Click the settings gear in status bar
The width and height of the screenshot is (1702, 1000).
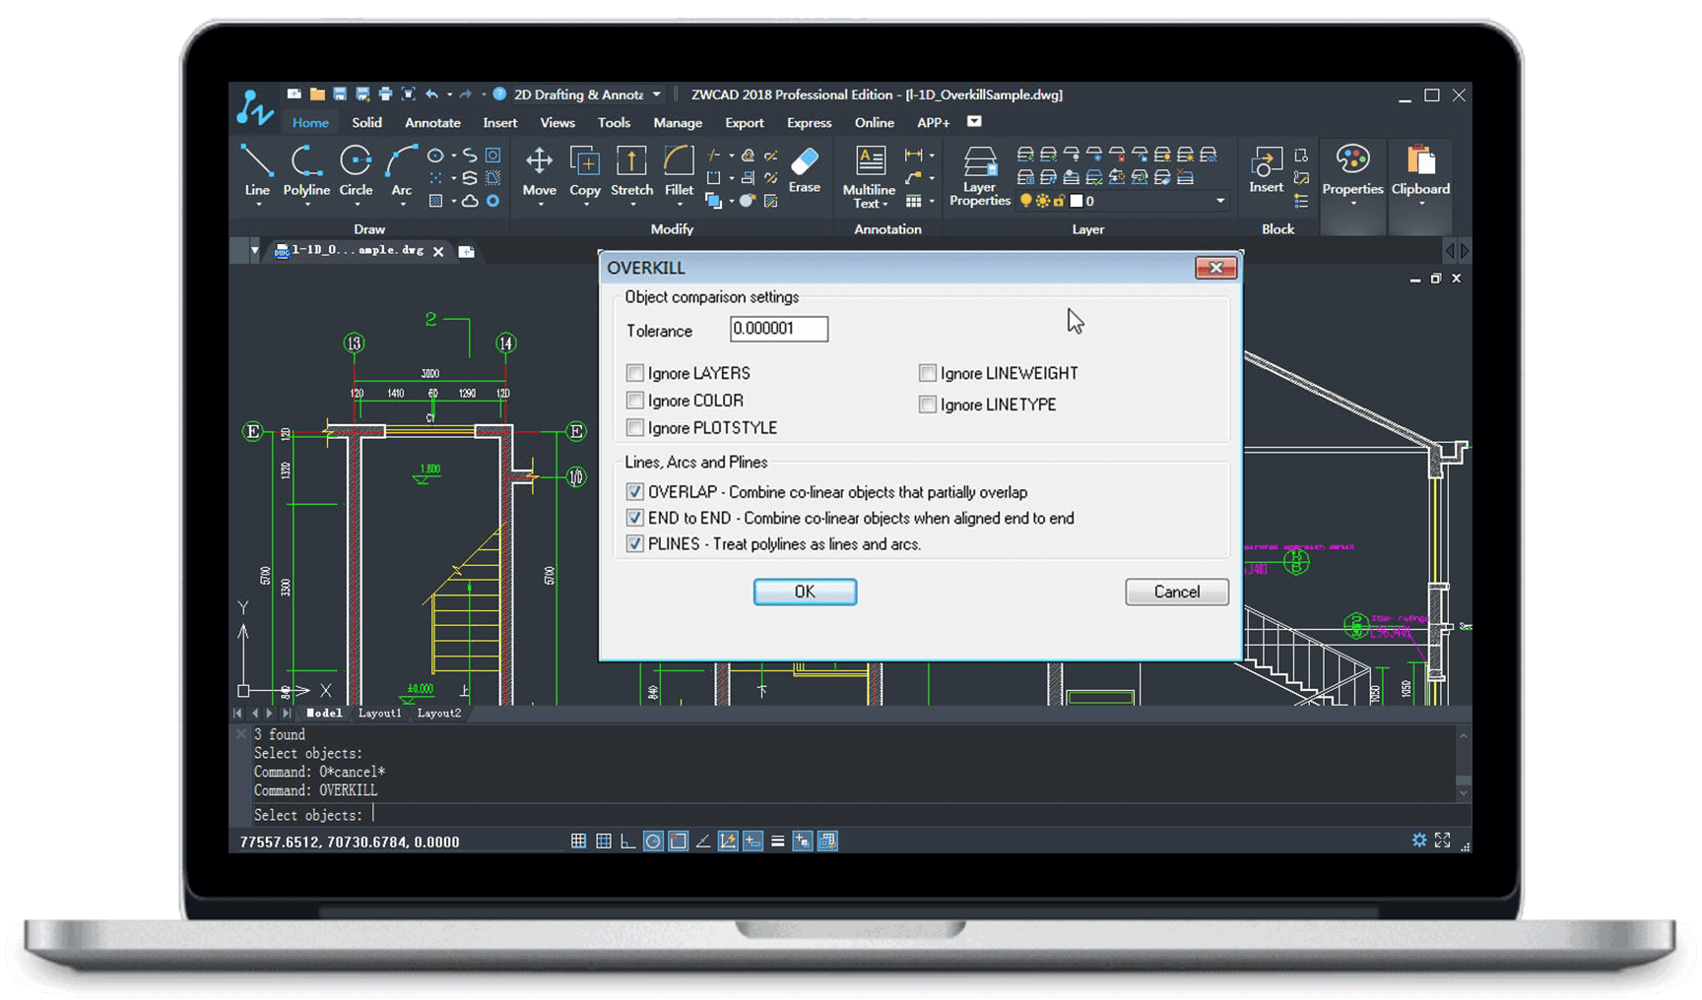pyautogui.click(x=1419, y=840)
